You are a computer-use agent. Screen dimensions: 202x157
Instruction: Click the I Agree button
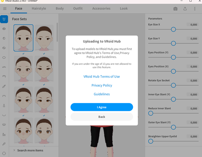coord(102,107)
